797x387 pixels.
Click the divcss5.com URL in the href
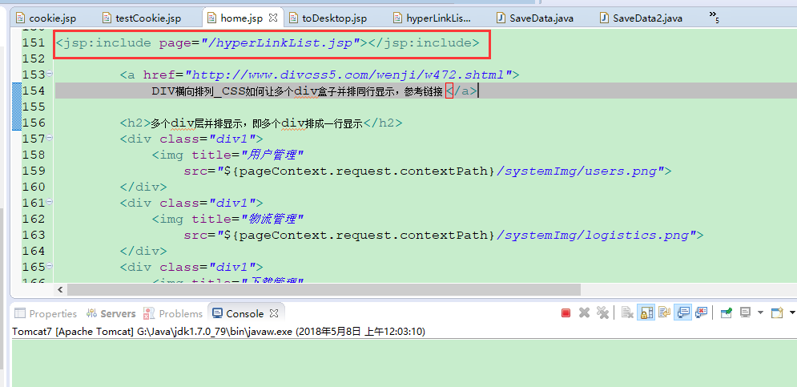(348, 75)
